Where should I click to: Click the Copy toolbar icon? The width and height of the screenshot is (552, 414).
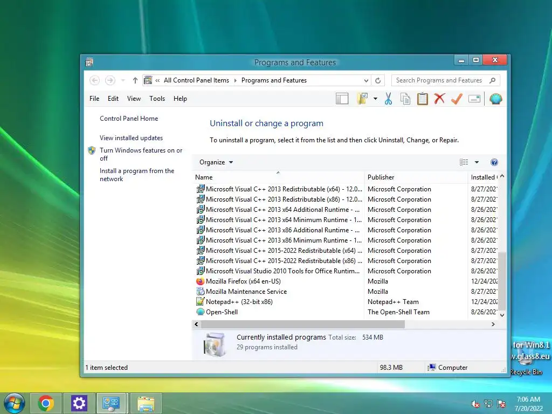[405, 99]
